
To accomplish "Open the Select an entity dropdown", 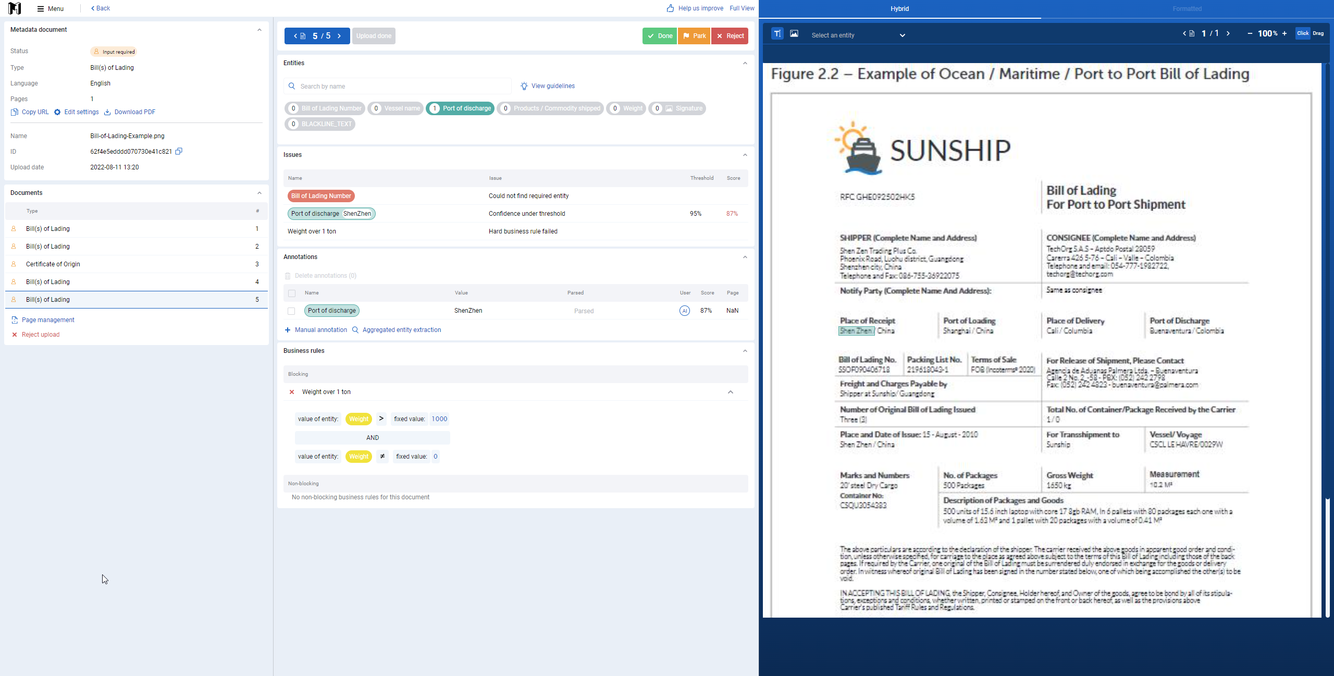I will click(858, 35).
